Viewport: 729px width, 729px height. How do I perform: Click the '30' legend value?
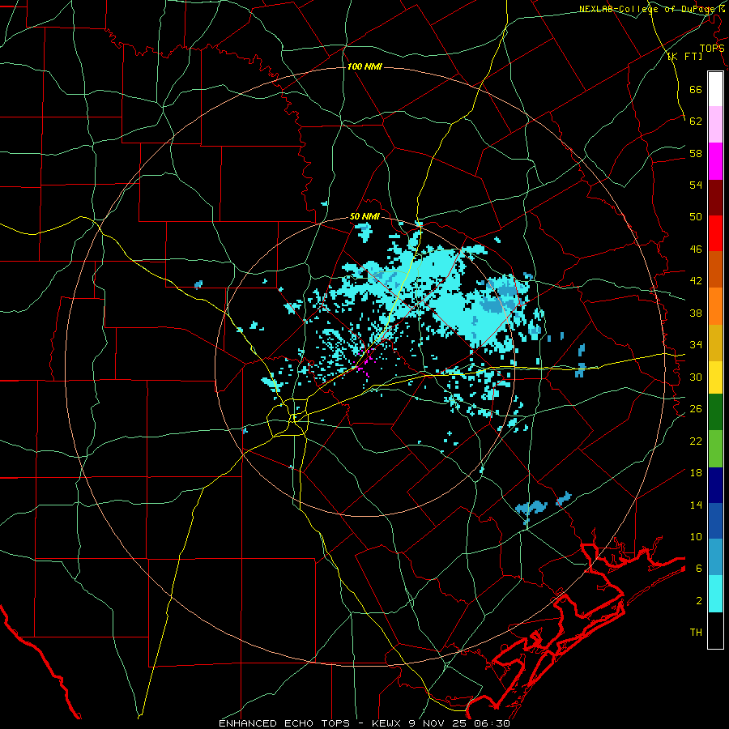pos(696,377)
